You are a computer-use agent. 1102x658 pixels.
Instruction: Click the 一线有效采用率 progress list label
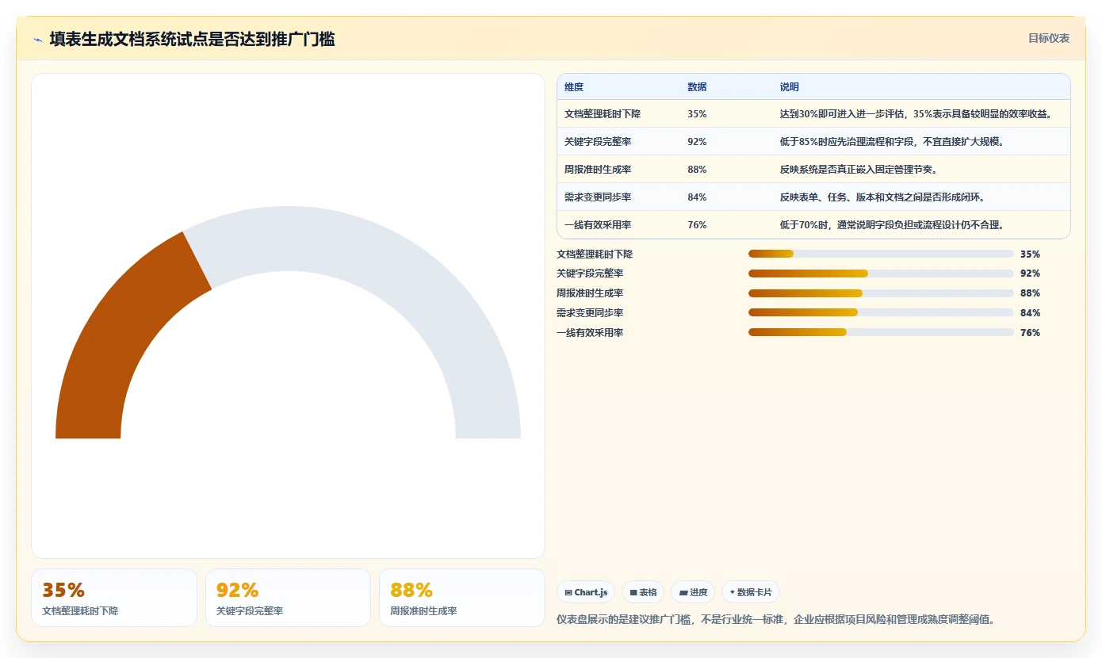[590, 333]
